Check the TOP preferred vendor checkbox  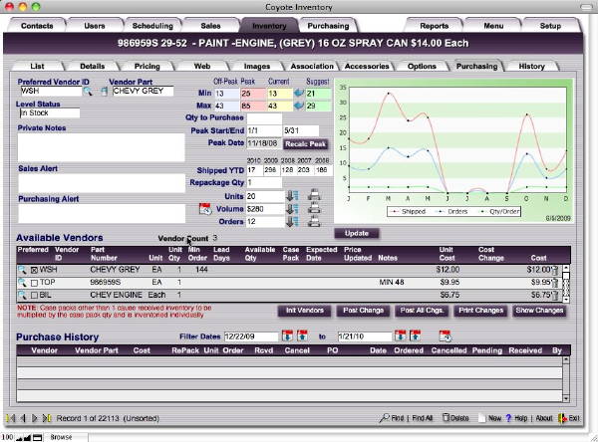pyautogui.click(x=36, y=282)
